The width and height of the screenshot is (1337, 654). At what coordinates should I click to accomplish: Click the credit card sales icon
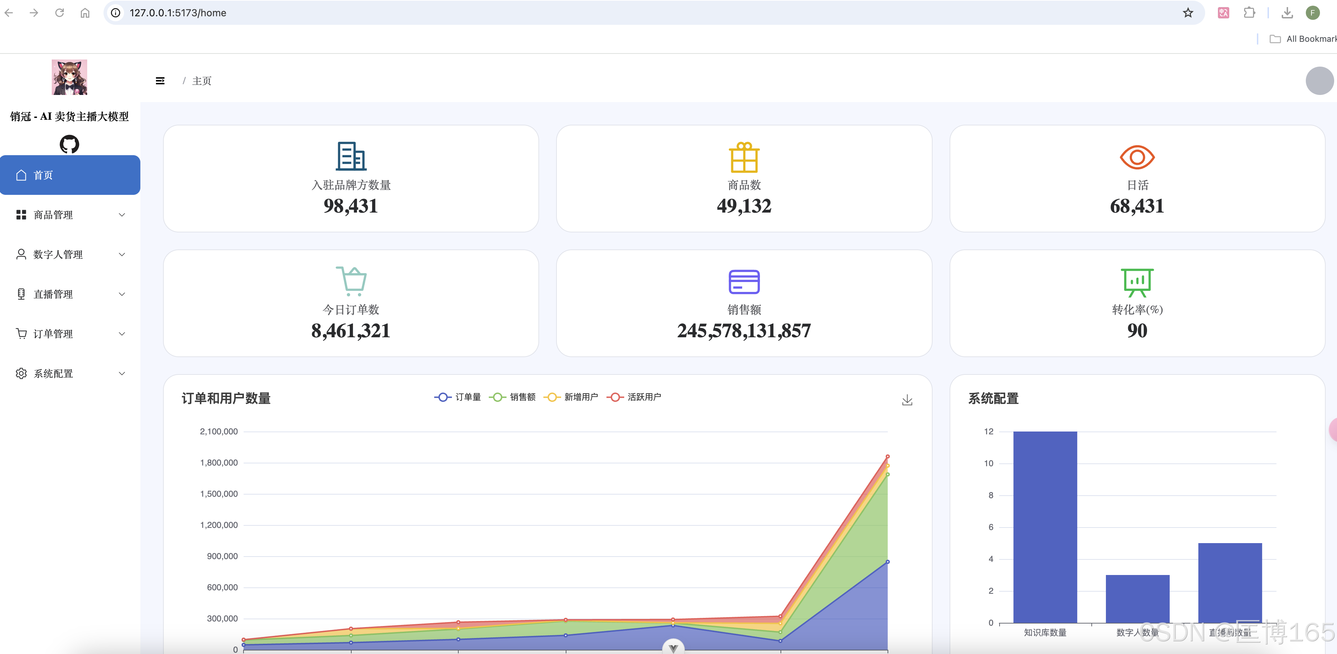coord(744,282)
